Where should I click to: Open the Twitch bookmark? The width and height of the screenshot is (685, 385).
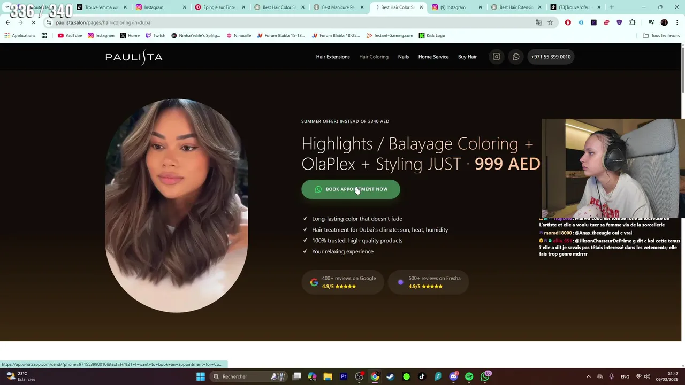click(x=156, y=36)
